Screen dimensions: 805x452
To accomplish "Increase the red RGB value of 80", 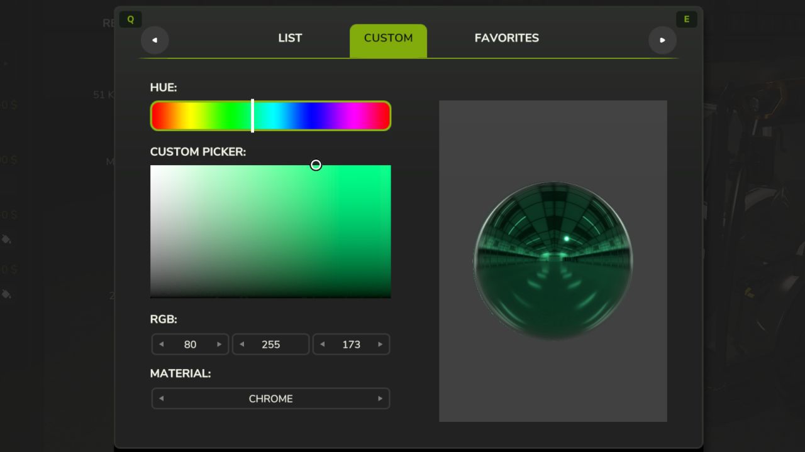I will [x=219, y=344].
